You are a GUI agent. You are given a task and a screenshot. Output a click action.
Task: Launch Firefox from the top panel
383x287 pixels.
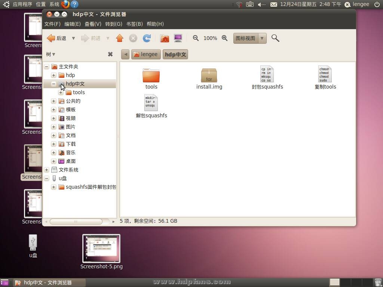[65, 4]
